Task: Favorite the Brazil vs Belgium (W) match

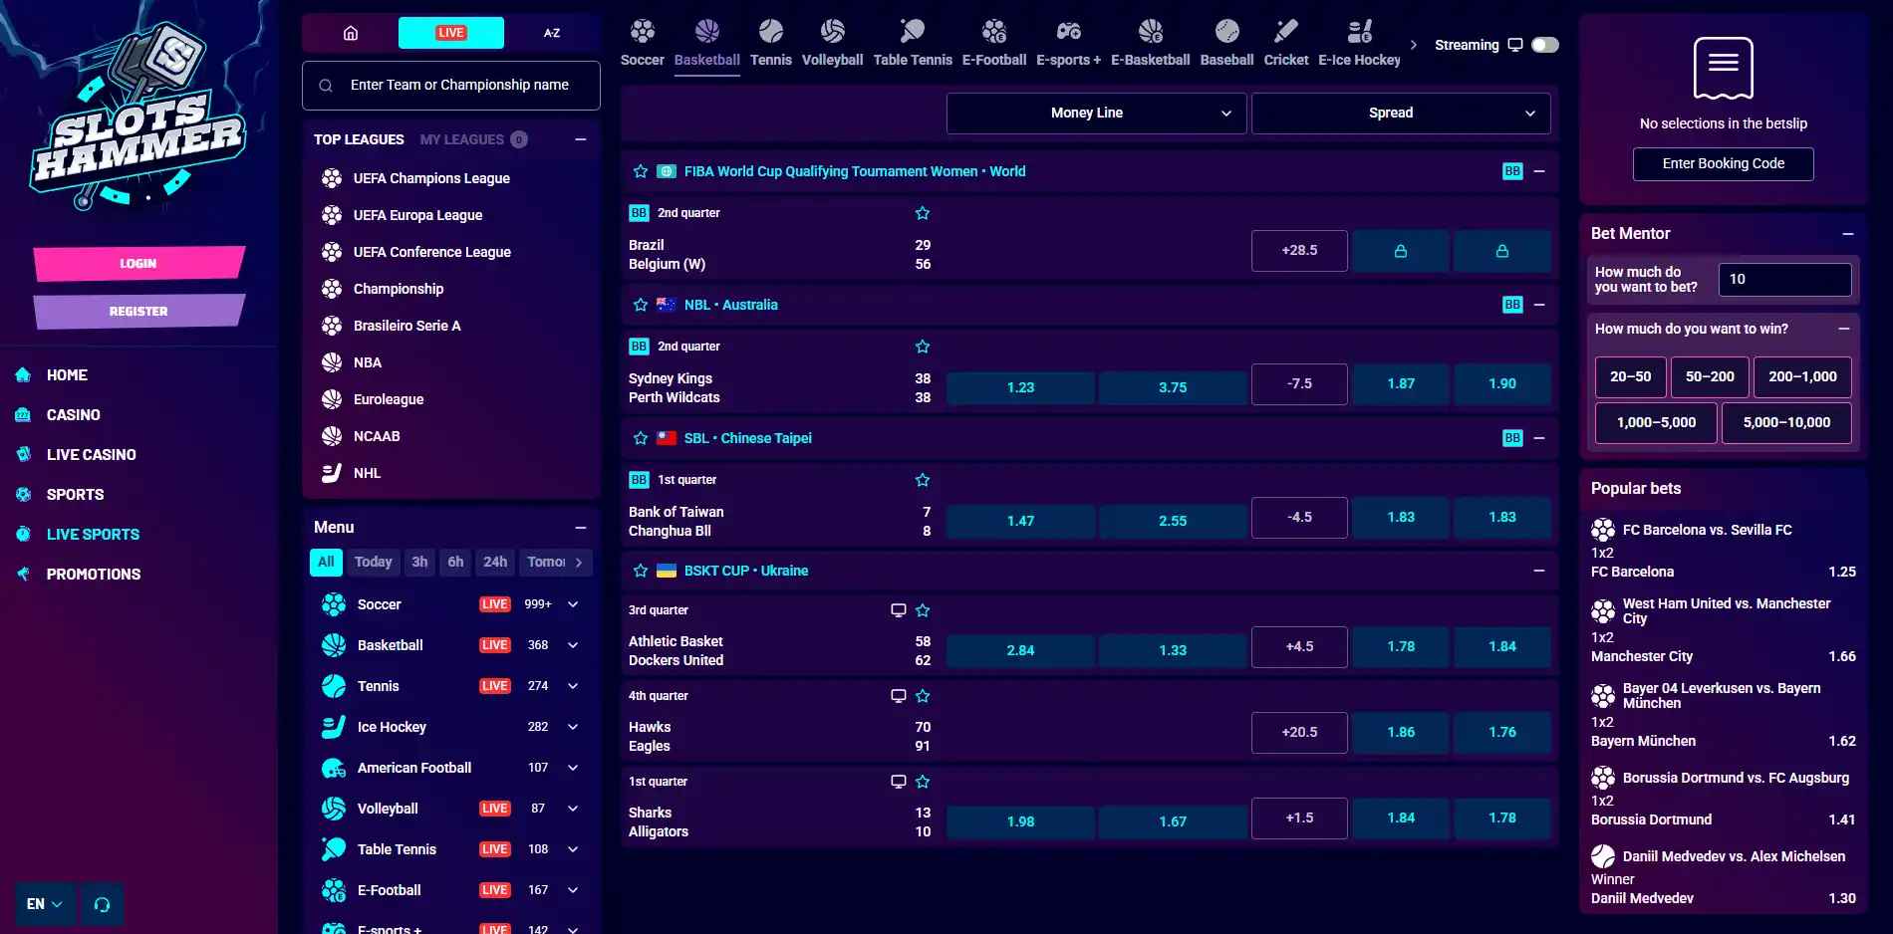Action: (923, 213)
